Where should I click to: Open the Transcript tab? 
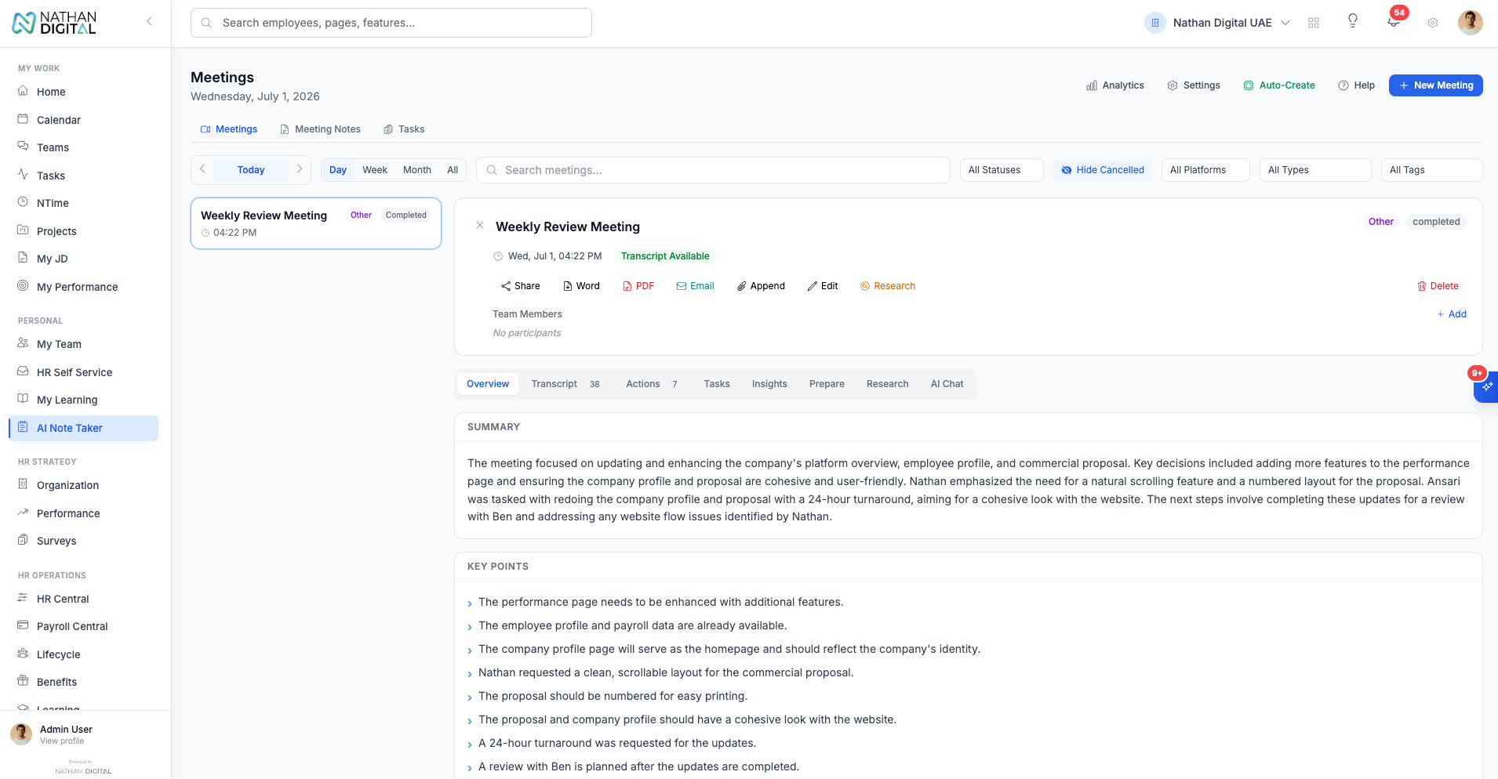pyautogui.click(x=565, y=384)
